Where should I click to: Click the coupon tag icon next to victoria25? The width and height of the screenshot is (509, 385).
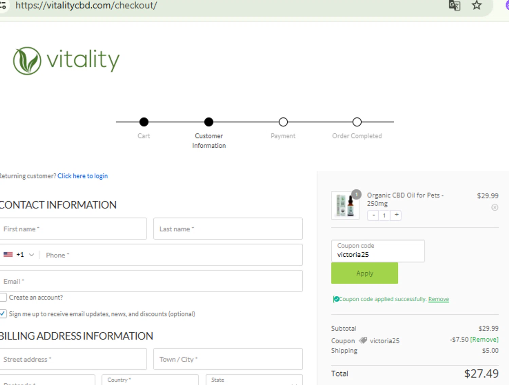click(x=363, y=340)
